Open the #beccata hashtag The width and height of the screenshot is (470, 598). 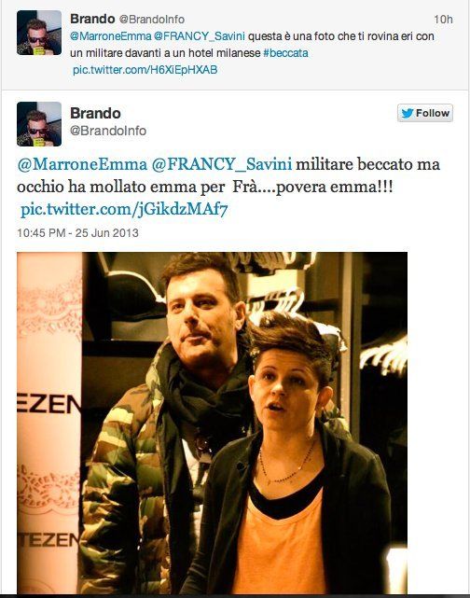coord(285,53)
